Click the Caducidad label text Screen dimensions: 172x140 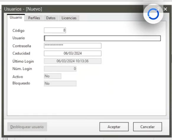[21, 53]
